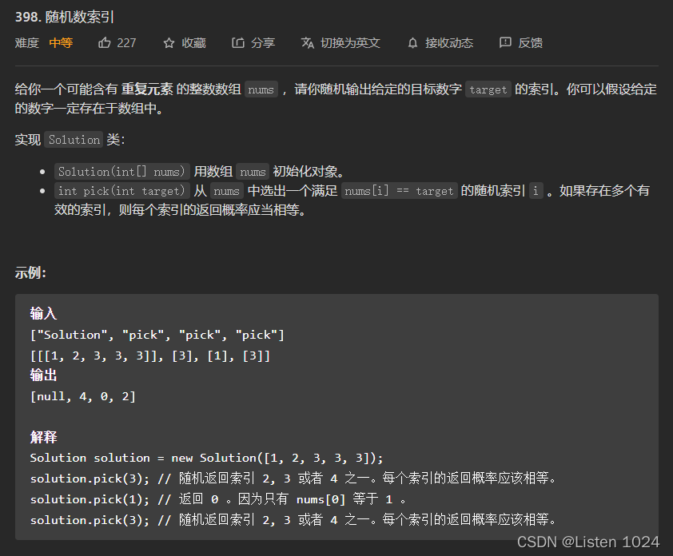Click the 解释 heading in example
The height and width of the screenshot is (556, 673).
click(x=43, y=437)
